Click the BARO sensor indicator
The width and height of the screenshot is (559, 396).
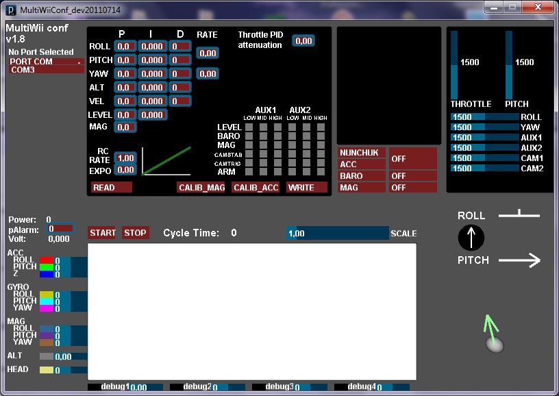point(362,175)
